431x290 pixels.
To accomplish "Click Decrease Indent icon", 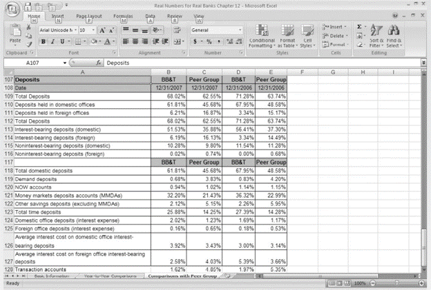I will pos(155,41).
